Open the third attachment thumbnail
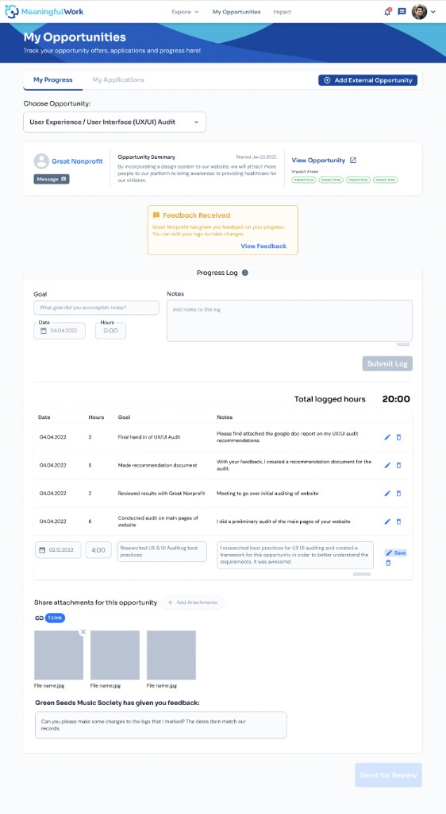Viewport: 446px width, 814px height. (x=171, y=655)
